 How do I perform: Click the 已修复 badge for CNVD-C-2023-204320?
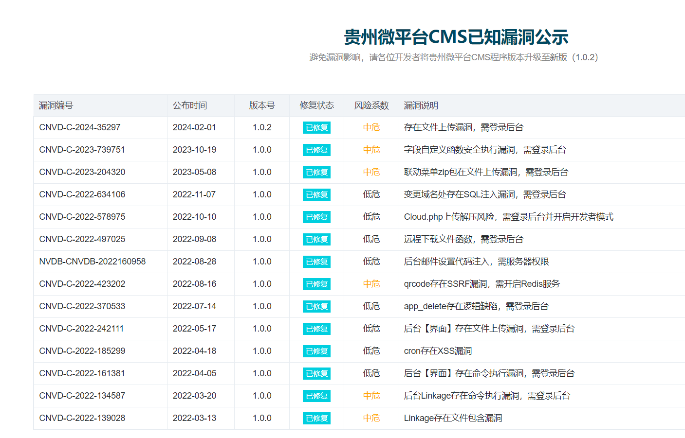tap(317, 172)
